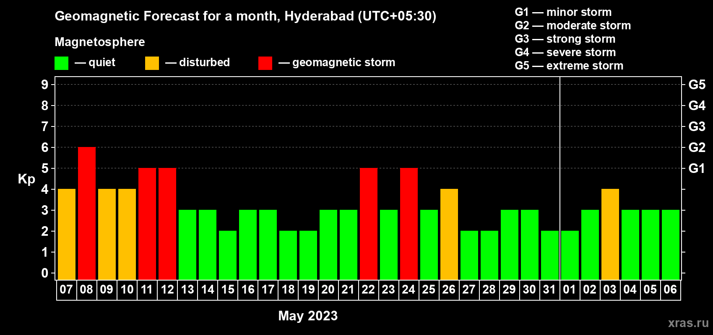
Task: Click the G3 label on right axis
Action: (697, 126)
